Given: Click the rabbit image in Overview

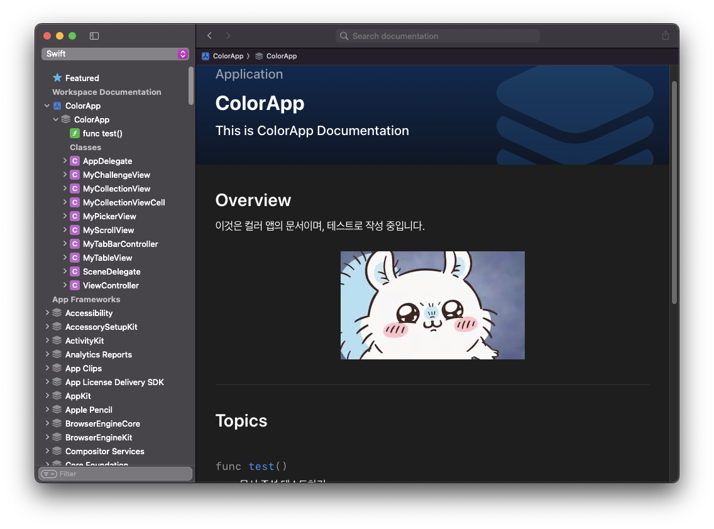Looking at the screenshot, I should [x=432, y=305].
